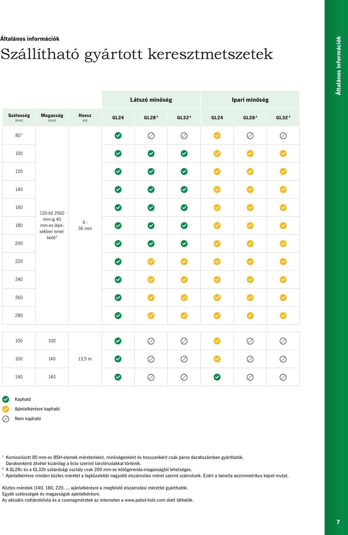Click the green check in 220 mm row, Látszó GL24

(x=118, y=262)
